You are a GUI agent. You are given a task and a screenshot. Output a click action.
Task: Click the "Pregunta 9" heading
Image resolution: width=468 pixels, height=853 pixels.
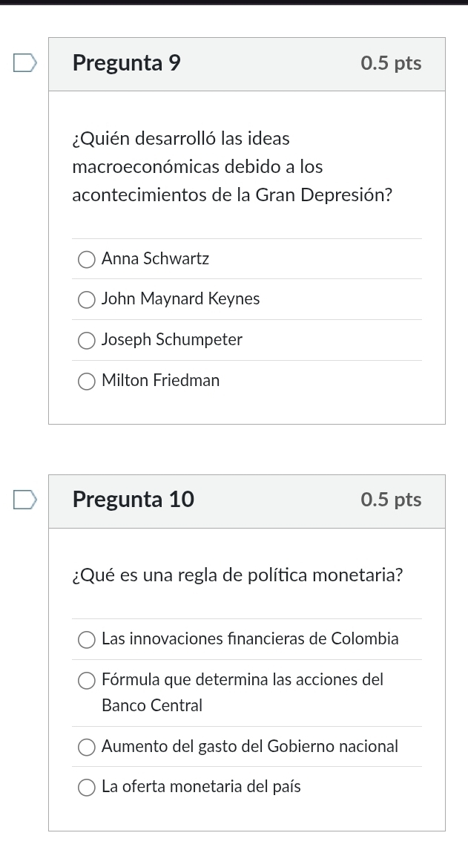[x=127, y=63]
